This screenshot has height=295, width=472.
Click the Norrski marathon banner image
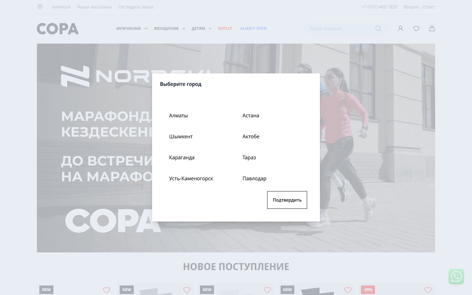coord(236,148)
